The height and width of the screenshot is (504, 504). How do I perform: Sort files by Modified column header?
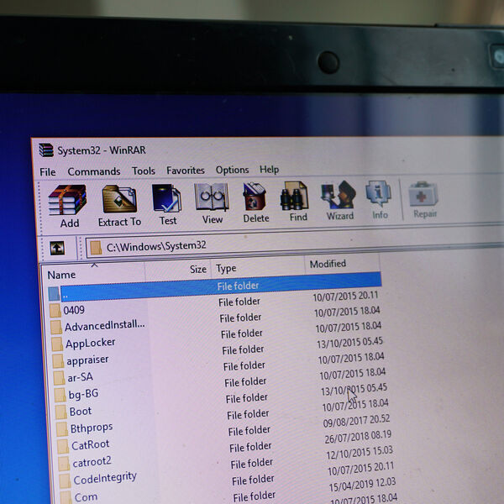[x=328, y=264]
